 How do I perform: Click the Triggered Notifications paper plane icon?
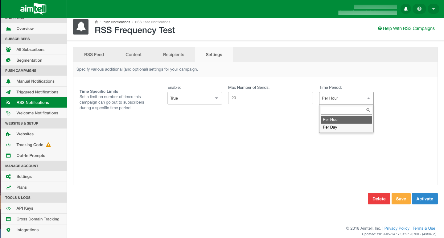point(8,92)
